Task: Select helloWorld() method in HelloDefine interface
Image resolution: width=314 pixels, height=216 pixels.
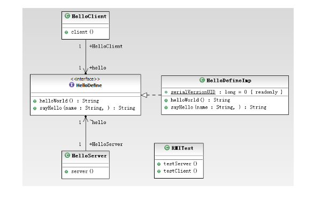Action: tap(69, 101)
